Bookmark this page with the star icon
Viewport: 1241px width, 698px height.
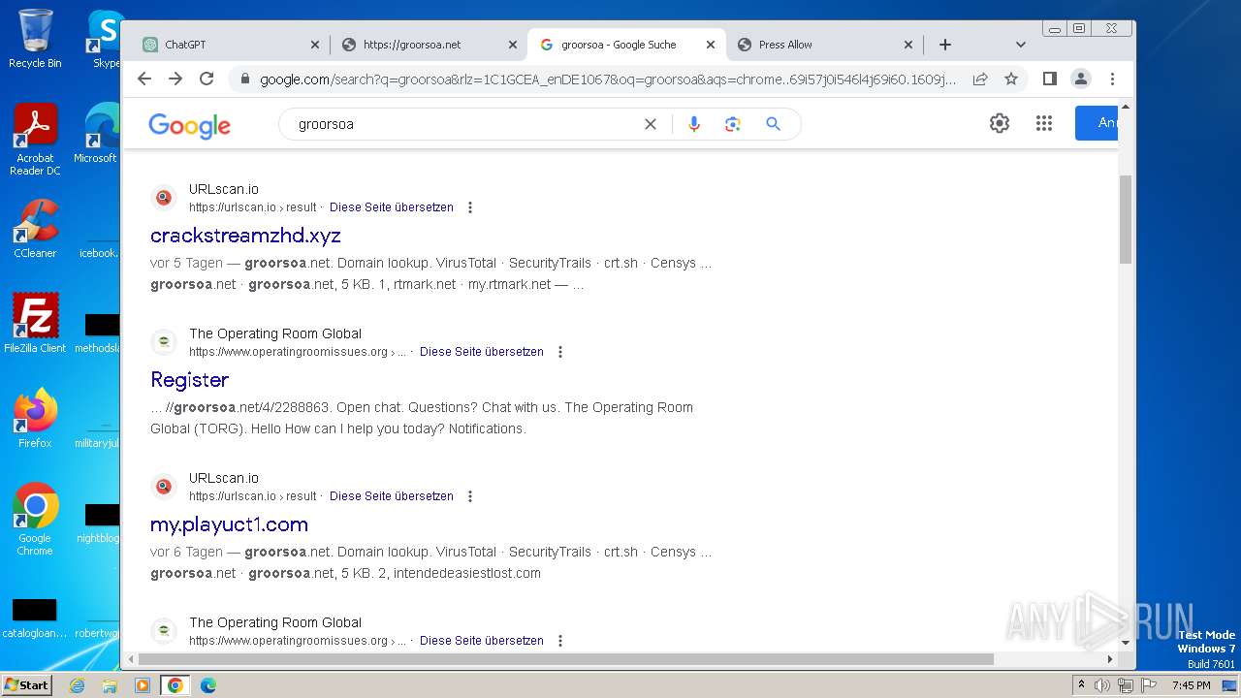point(1011,79)
